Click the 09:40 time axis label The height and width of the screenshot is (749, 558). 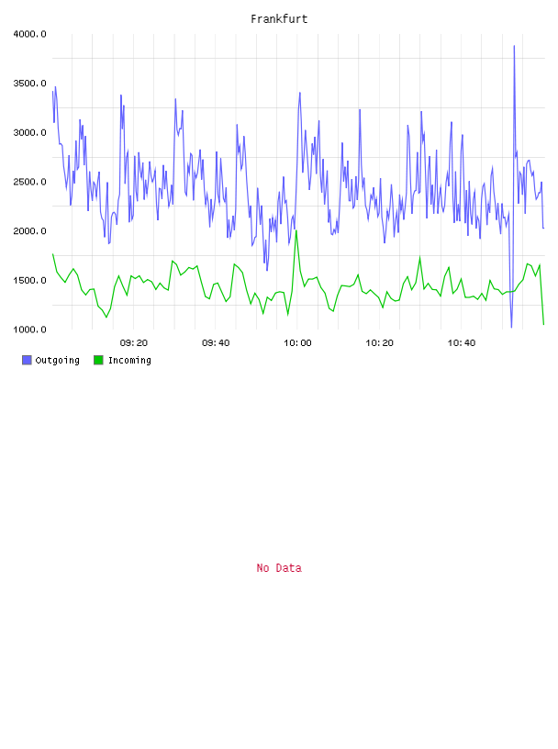pos(216,343)
